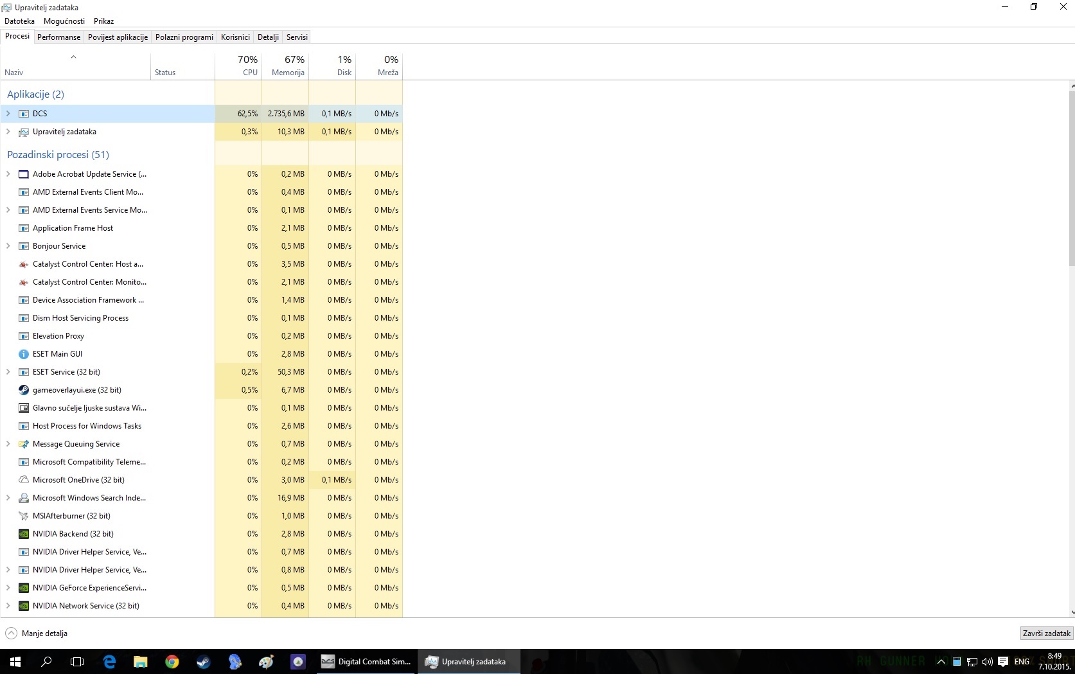This screenshot has height=674, width=1075.
Task: Click the Upravitelj zadataka process icon
Action: pyautogui.click(x=24, y=132)
